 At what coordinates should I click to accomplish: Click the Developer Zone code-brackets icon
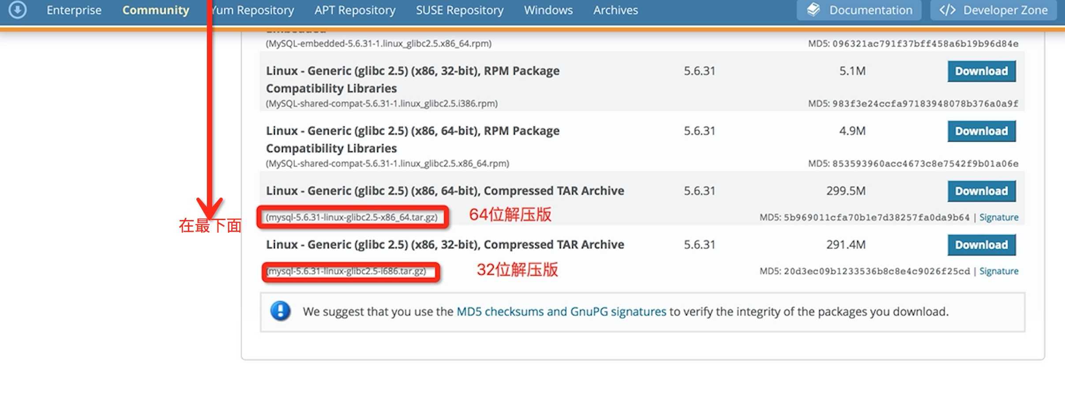(947, 10)
